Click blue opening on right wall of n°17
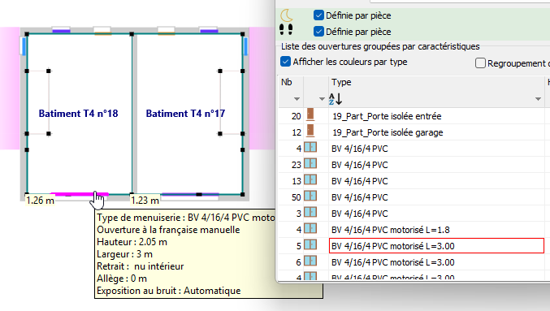The image size is (550, 311). tap(245, 46)
